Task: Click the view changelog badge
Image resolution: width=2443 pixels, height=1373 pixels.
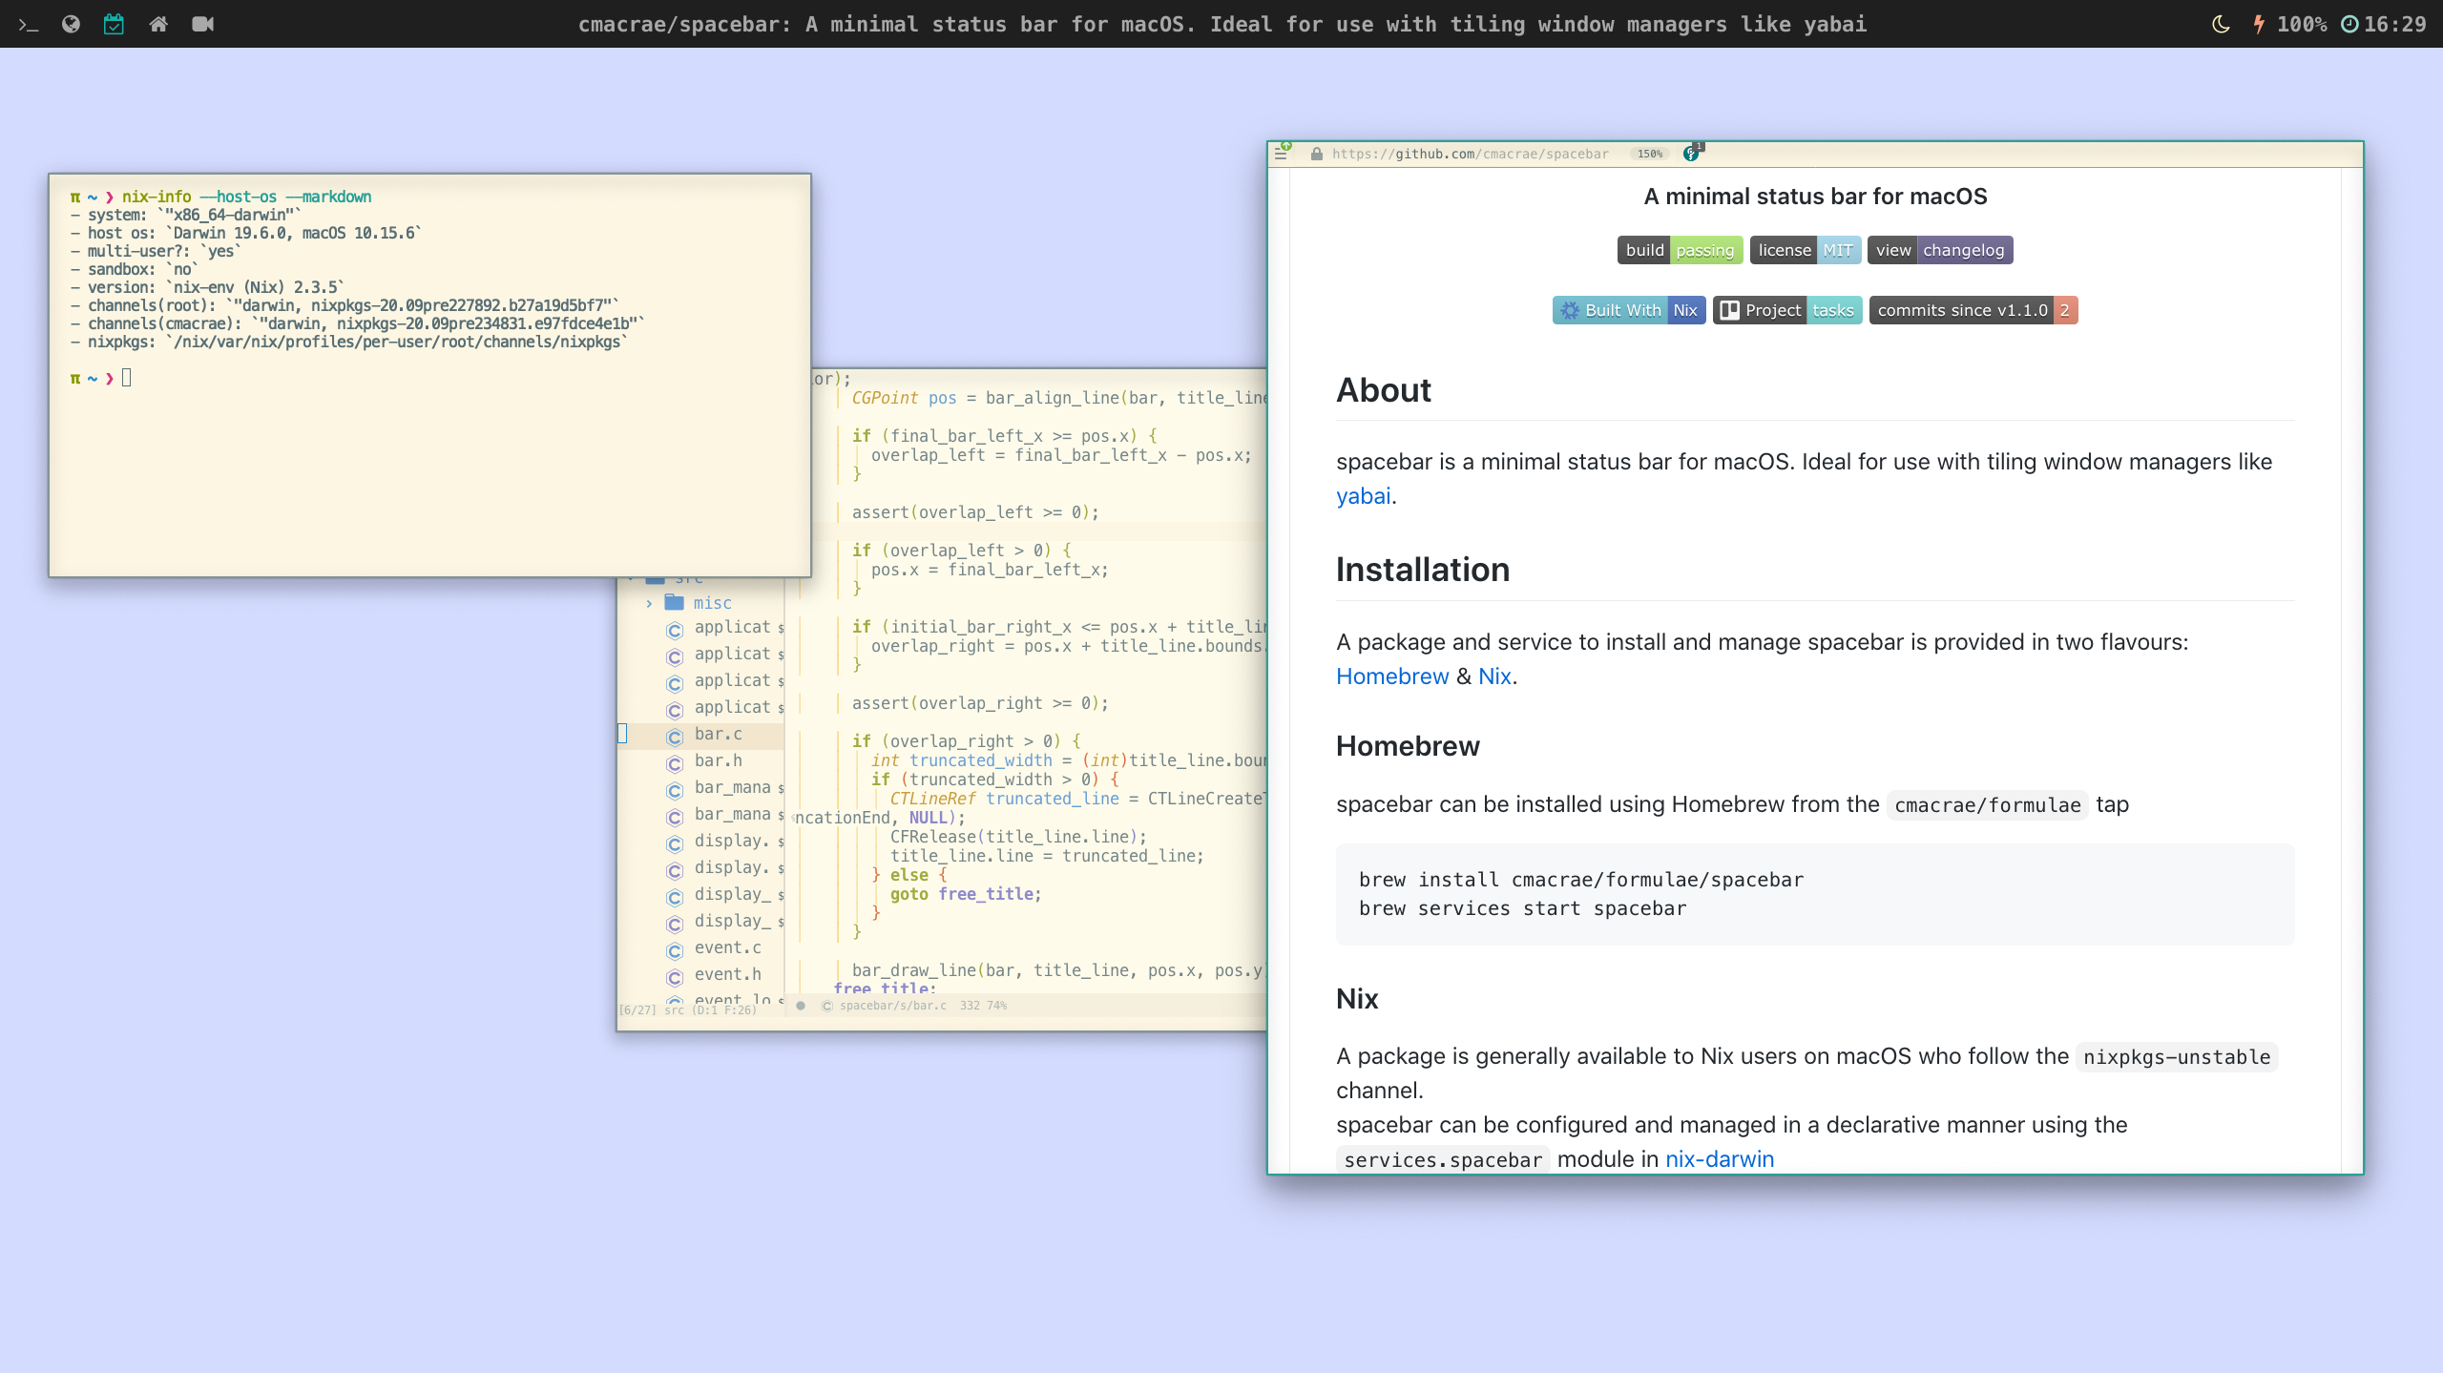Action: [1939, 250]
